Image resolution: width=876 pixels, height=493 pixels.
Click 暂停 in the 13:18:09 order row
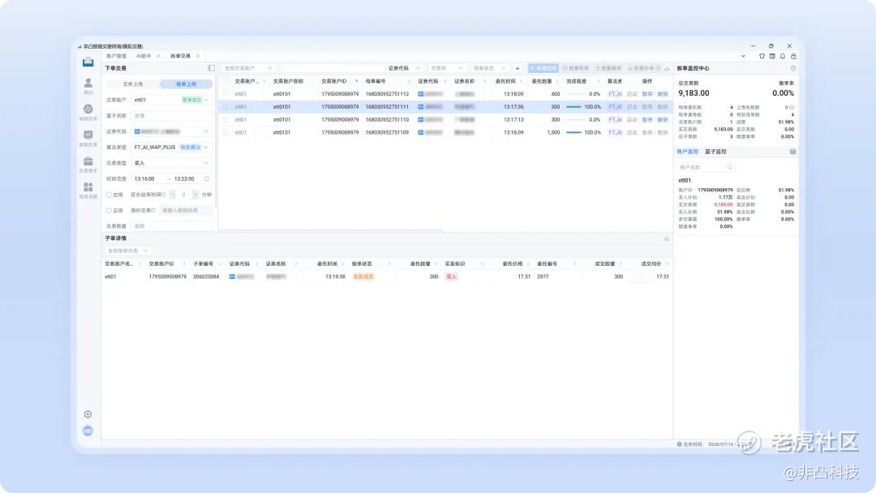point(647,94)
